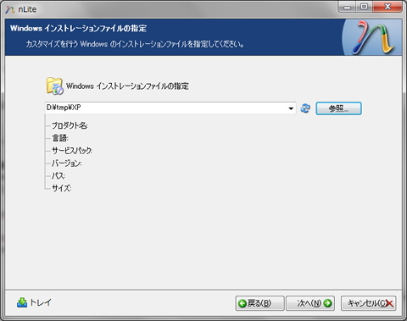Select the 言語 language info row
407x321 pixels.
pos(60,138)
